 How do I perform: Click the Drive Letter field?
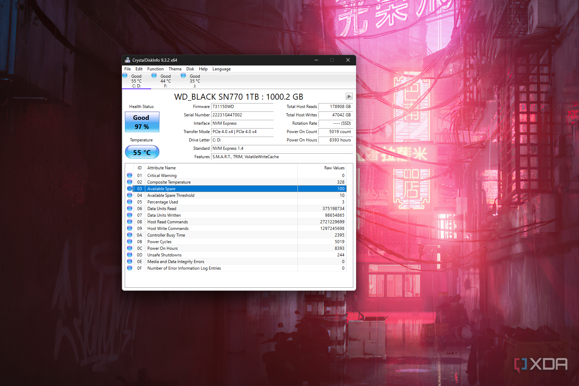(x=242, y=140)
